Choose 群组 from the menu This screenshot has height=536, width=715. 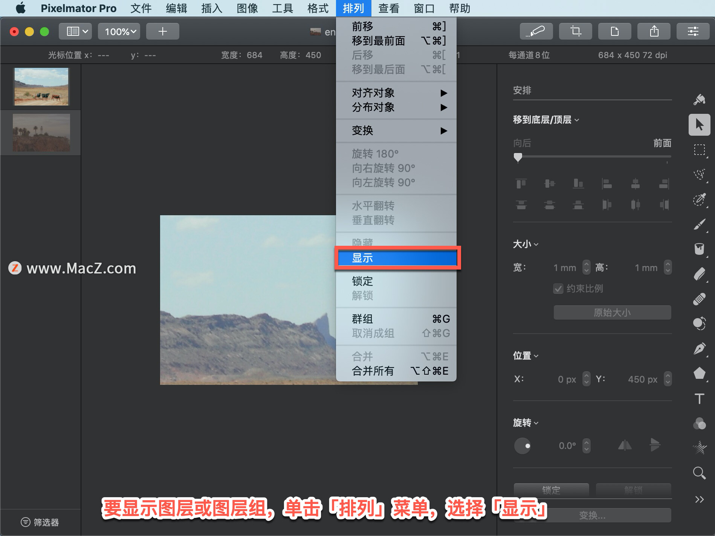pos(396,319)
